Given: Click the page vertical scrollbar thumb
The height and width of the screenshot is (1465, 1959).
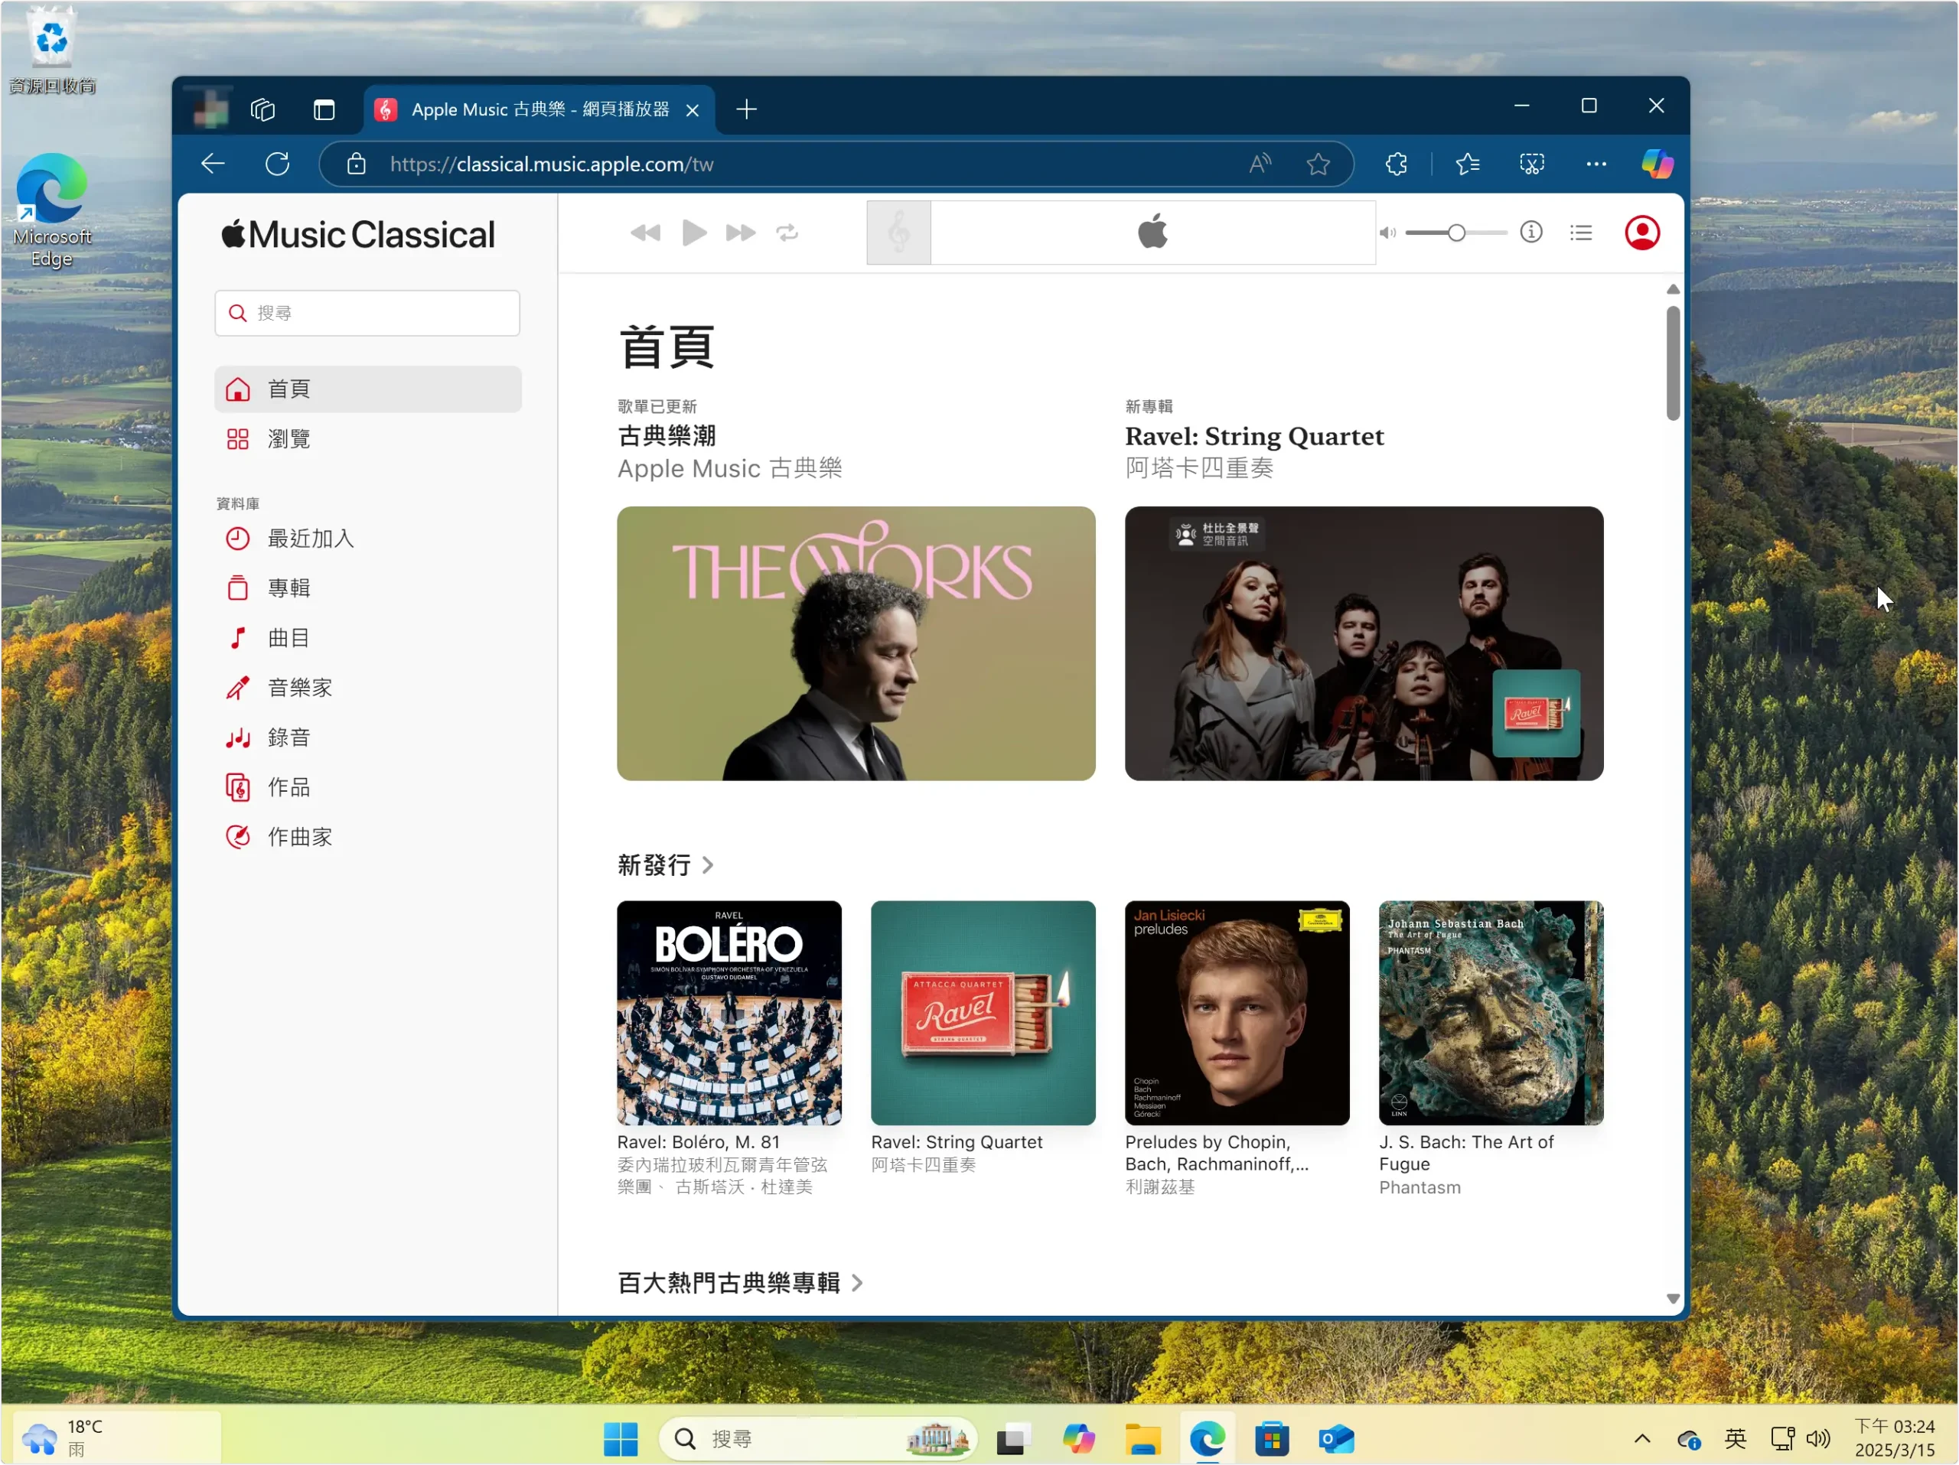Looking at the screenshot, I should click(1672, 363).
